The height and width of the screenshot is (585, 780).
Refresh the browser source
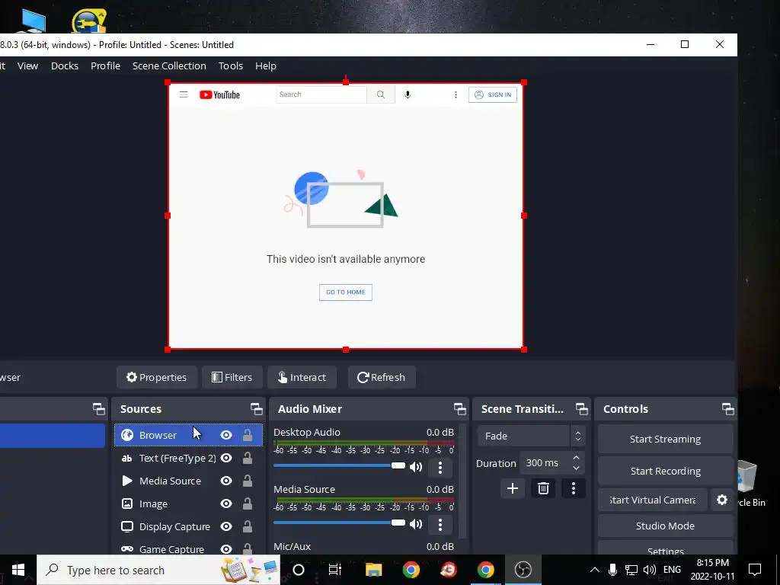382,378
